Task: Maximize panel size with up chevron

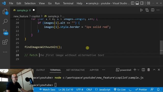Action: coord(154,70)
